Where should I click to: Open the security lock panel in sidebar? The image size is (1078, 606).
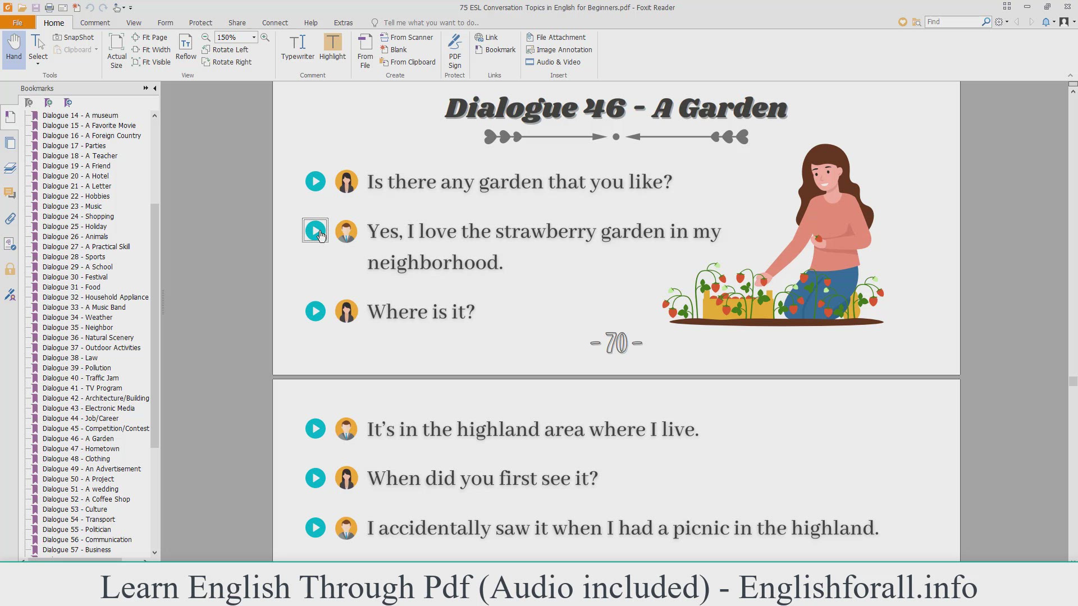10,269
